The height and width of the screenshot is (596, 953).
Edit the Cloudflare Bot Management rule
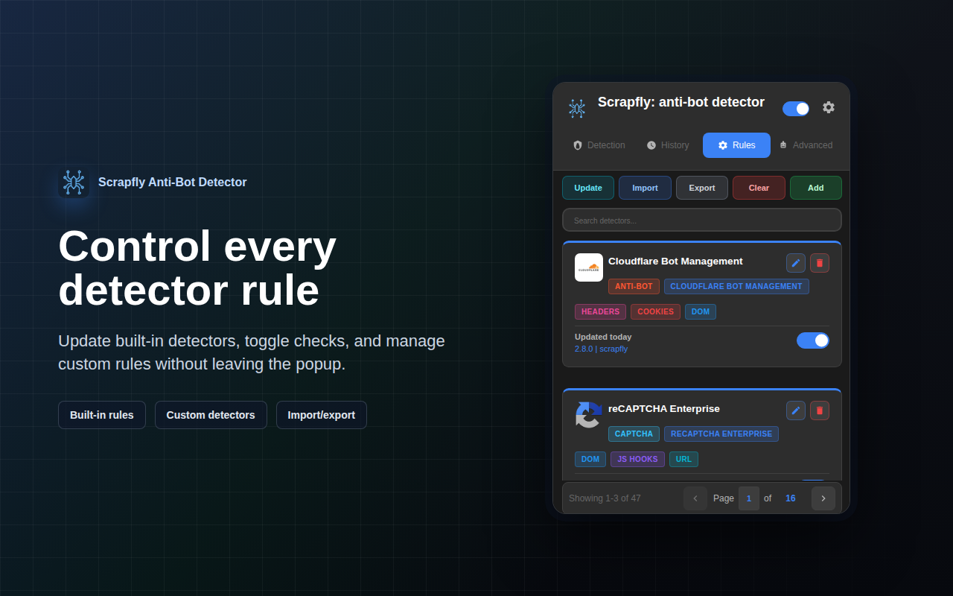pyautogui.click(x=796, y=263)
